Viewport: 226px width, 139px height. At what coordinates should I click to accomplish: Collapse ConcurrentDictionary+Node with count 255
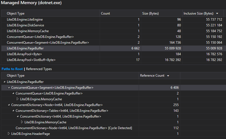[9, 105]
